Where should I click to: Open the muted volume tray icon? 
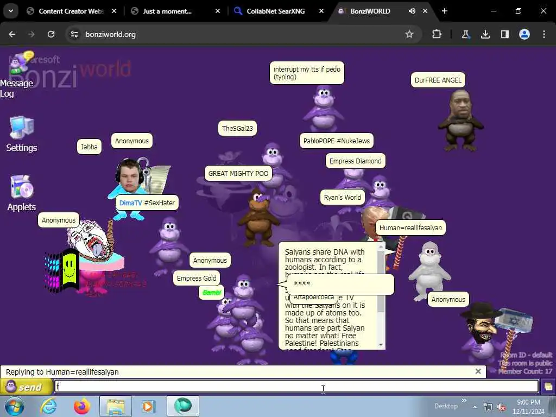coord(501,407)
